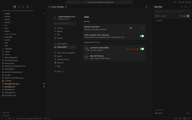192x120 pixels.
Task: Click the commerce-integration-starter-kit search bar
Action: pos(99,2)
